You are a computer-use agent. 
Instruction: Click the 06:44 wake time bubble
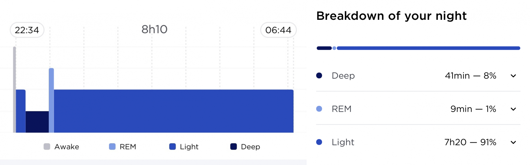pyautogui.click(x=279, y=30)
